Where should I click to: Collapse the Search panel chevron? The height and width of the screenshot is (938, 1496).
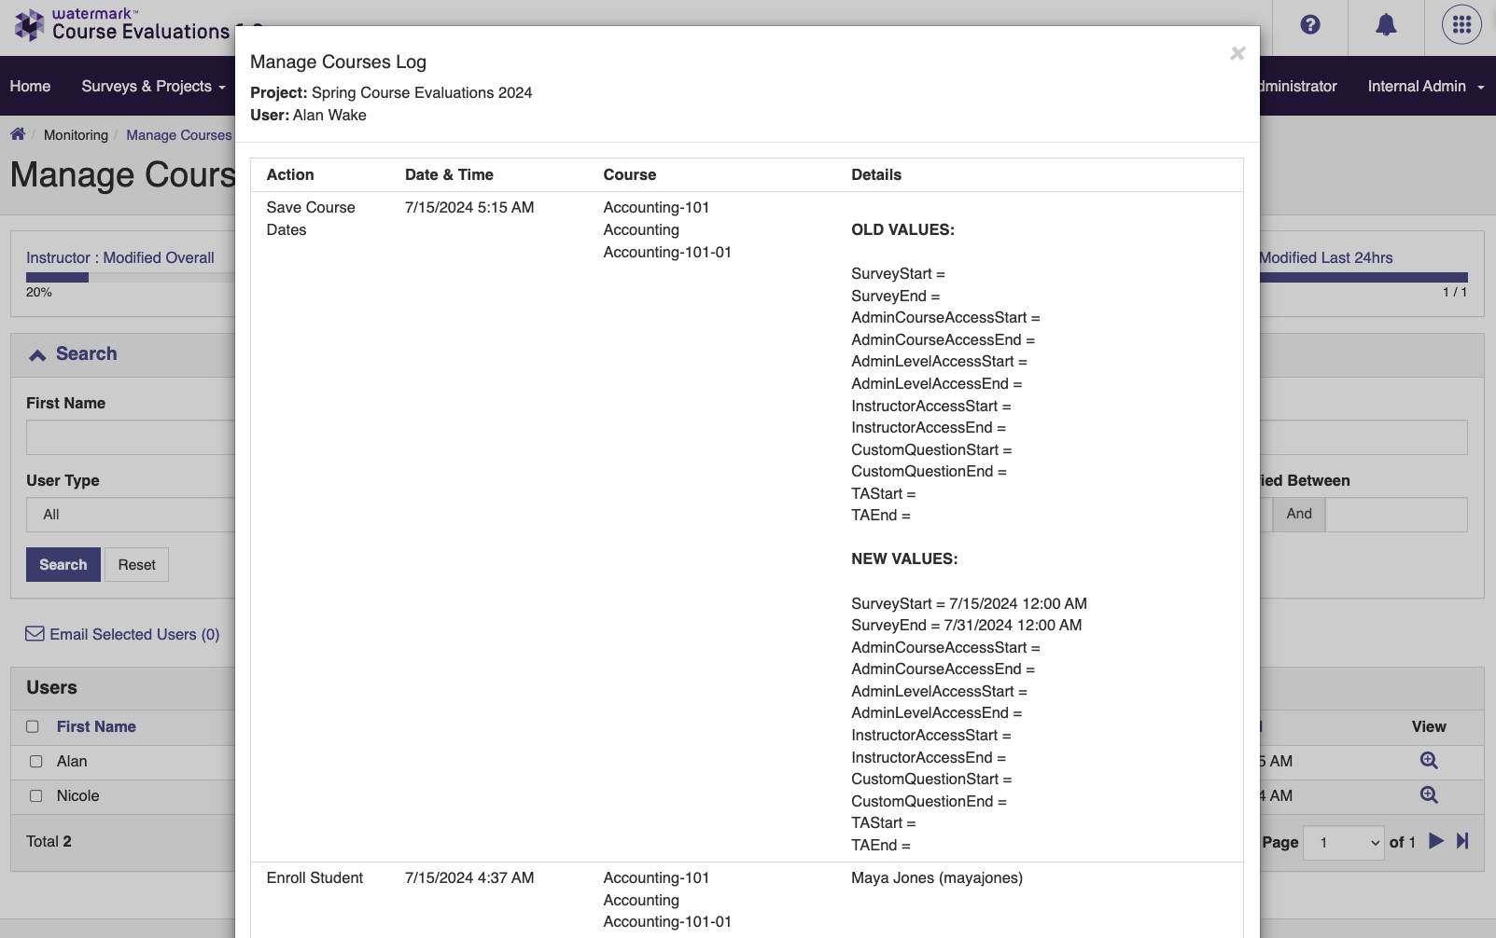click(37, 354)
